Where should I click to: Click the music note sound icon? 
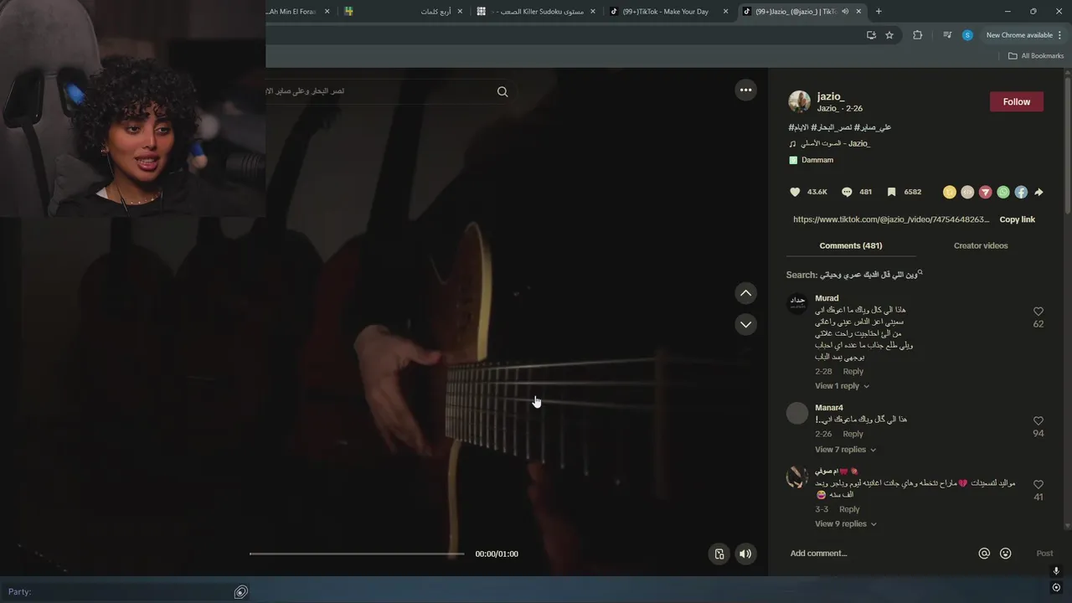tap(792, 144)
